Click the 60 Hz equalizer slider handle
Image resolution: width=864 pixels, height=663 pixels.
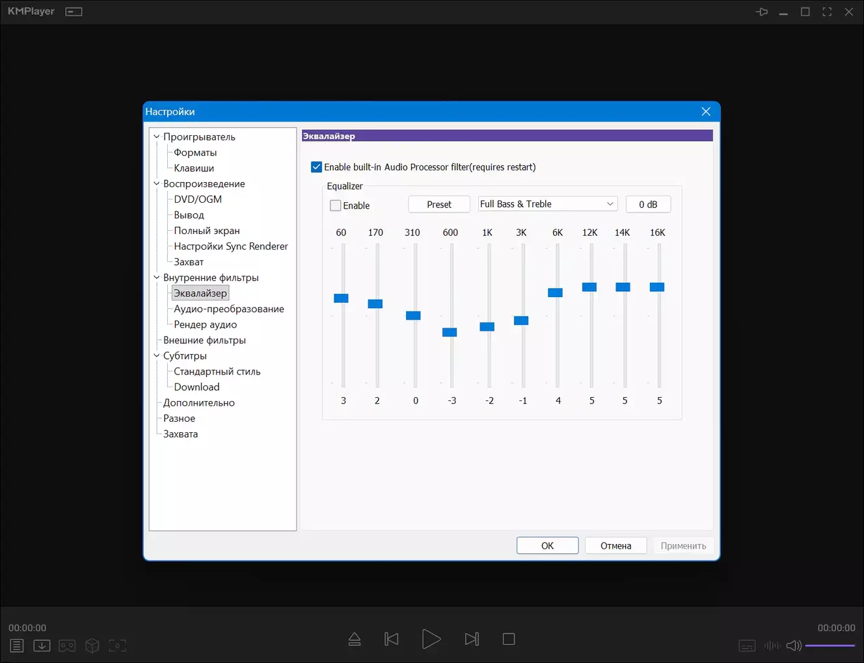click(x=341, y=298)
